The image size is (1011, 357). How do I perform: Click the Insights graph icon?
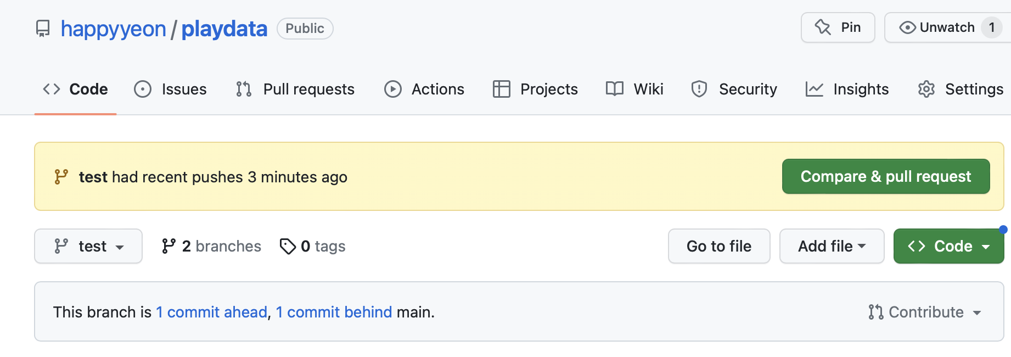click(815, 89)
